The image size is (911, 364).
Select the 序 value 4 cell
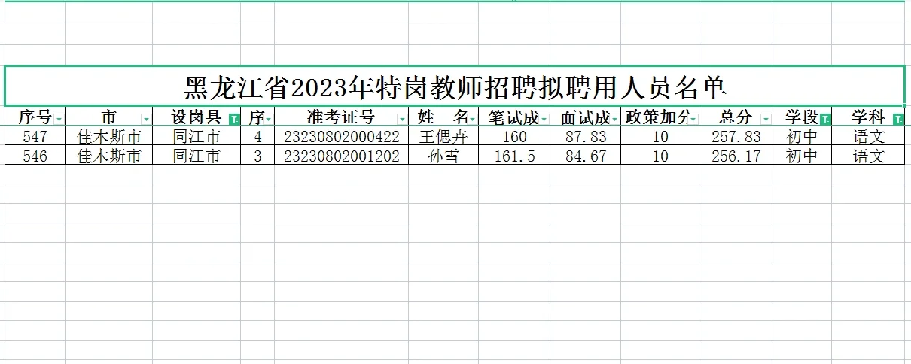(x=258, y=137)
